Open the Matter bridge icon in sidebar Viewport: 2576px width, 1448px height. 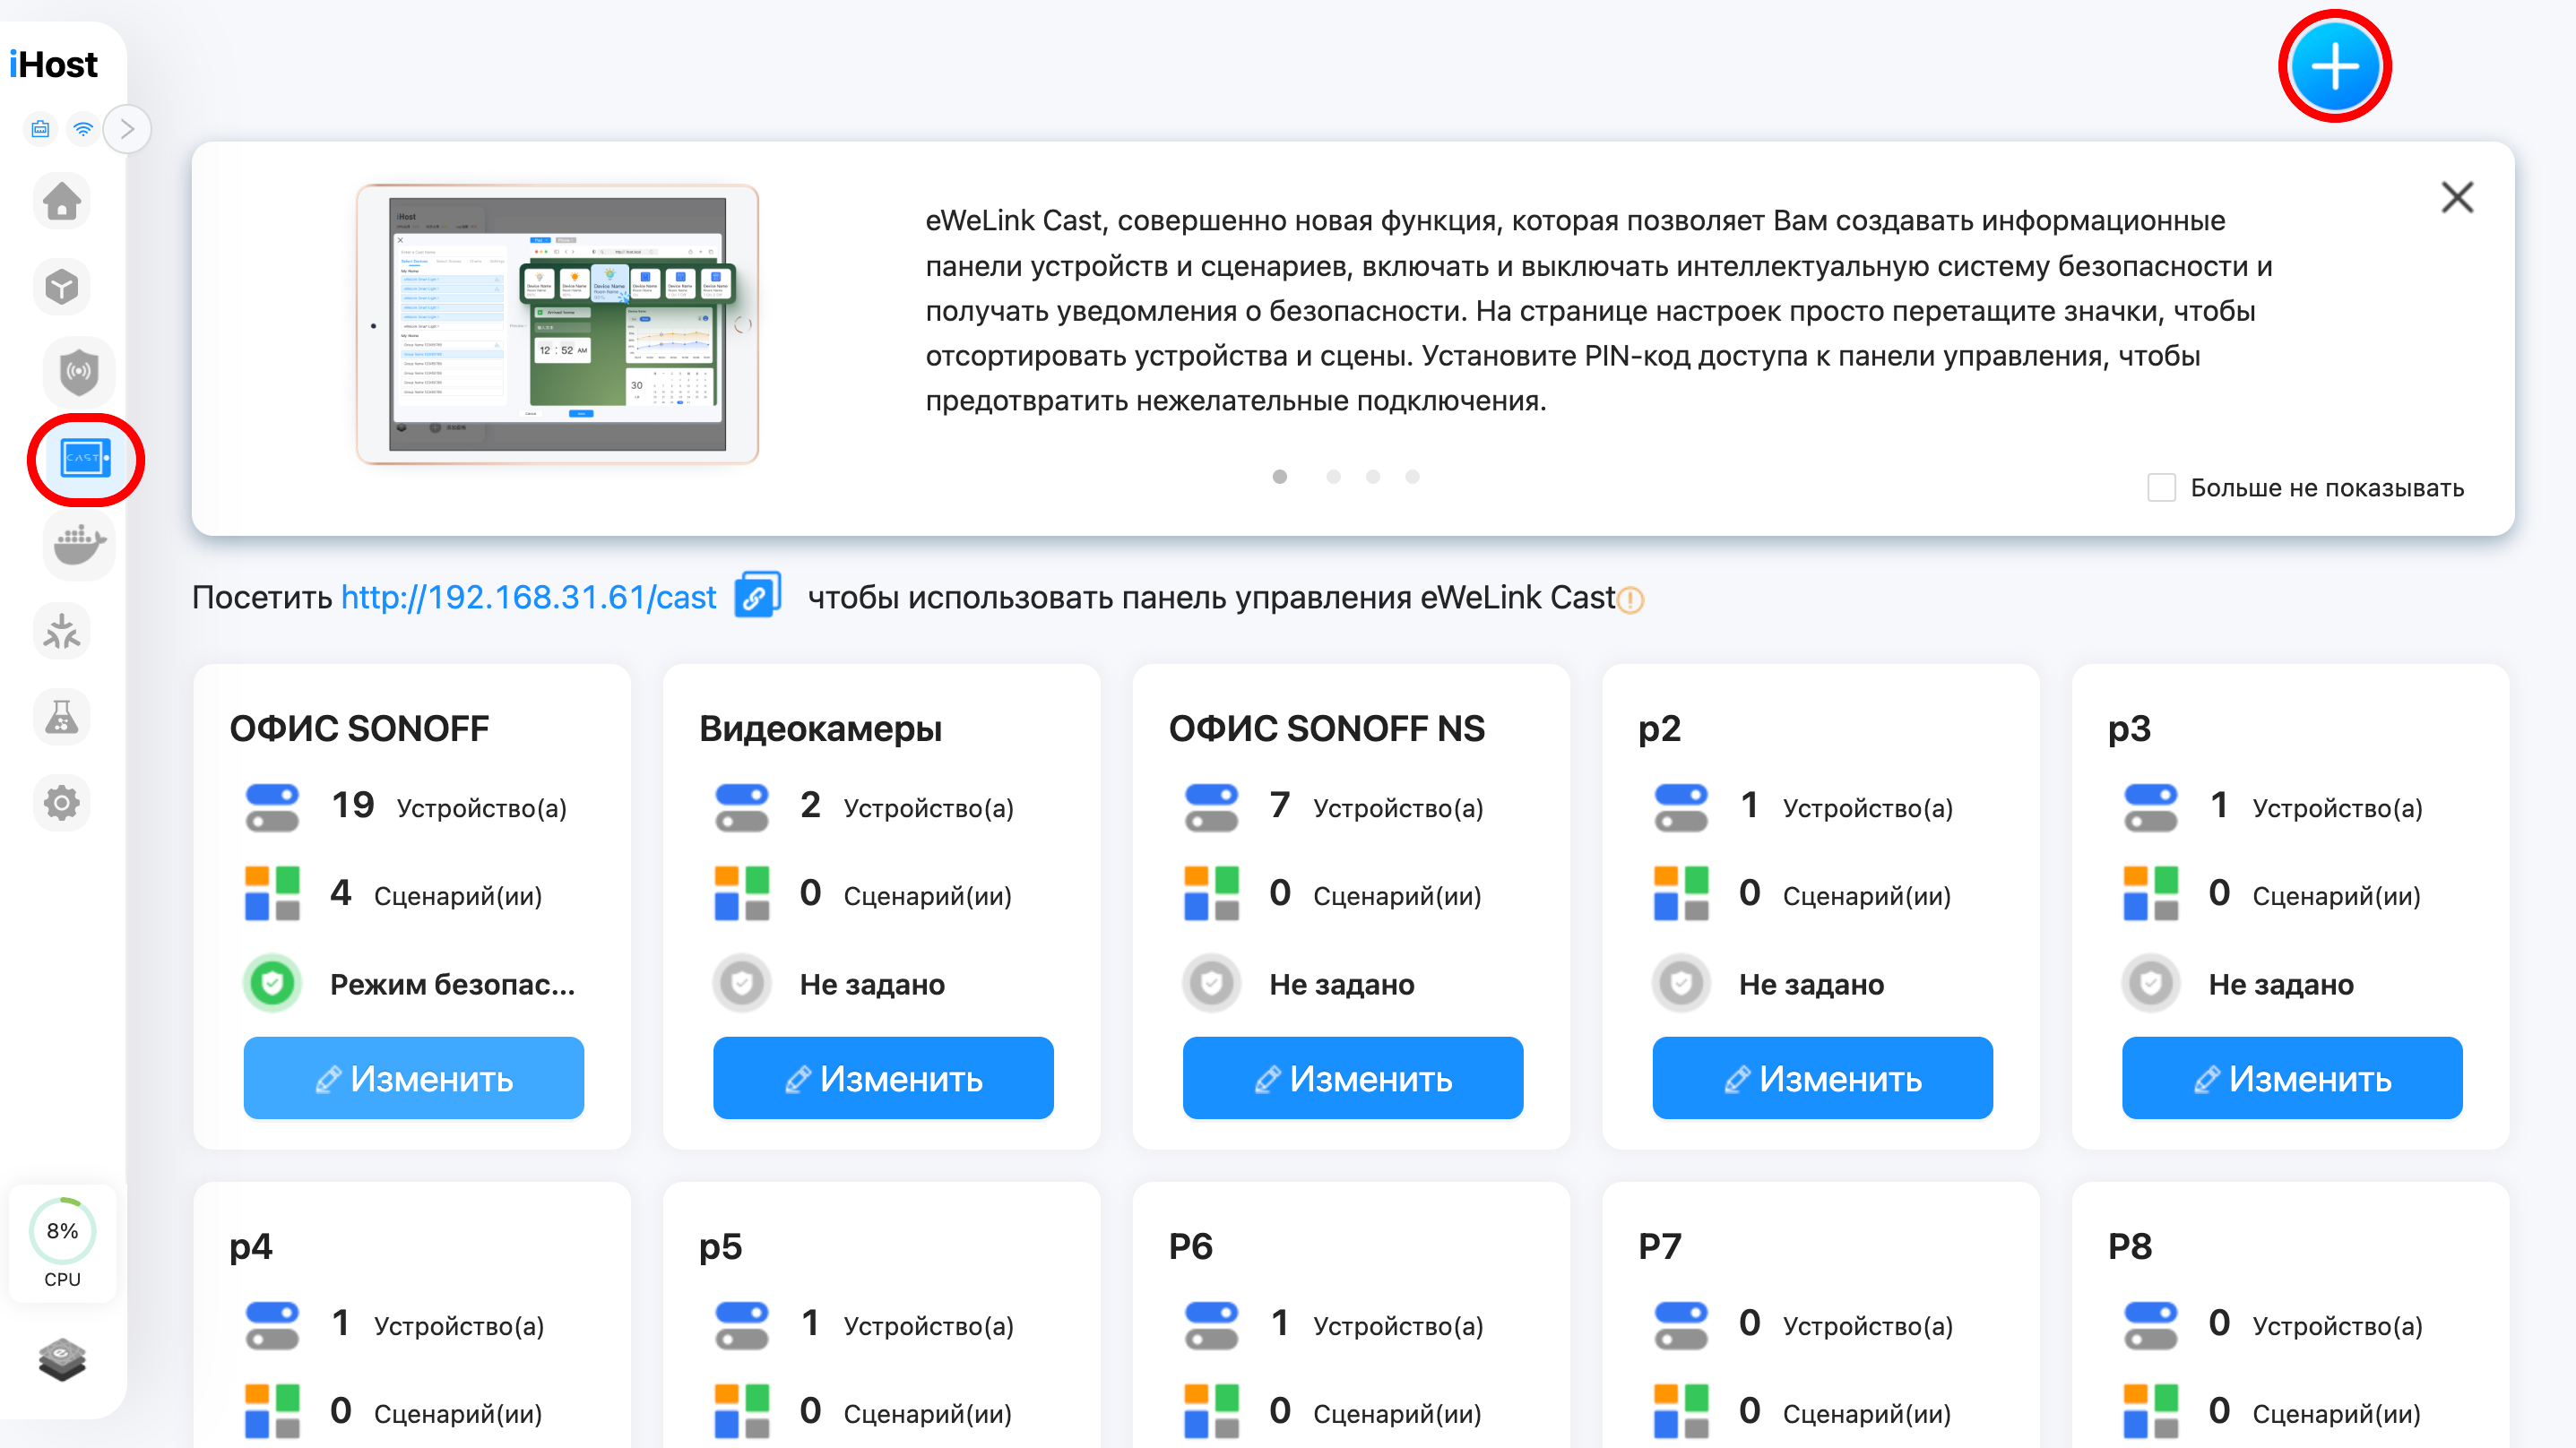[x=62, y=631]
